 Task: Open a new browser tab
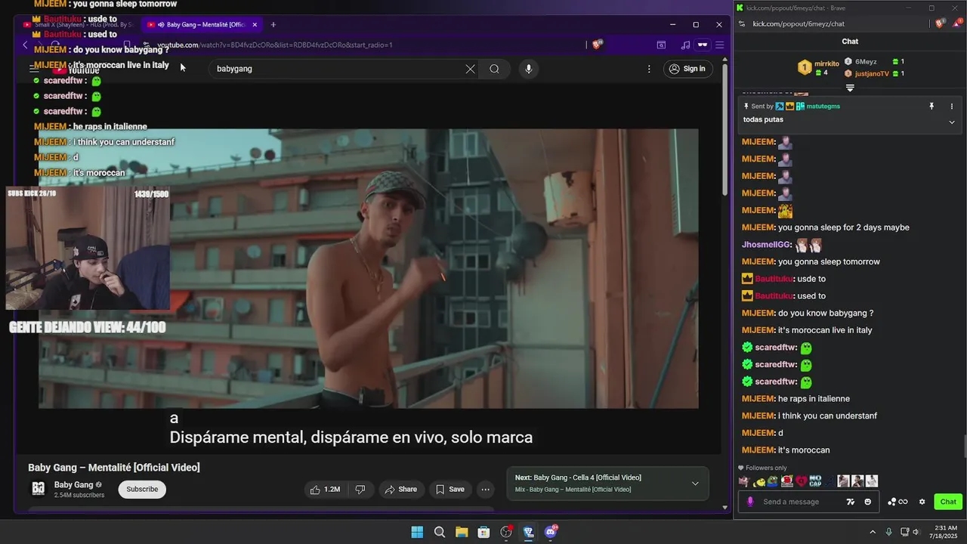pyautogui.click(x=273, y=25)
